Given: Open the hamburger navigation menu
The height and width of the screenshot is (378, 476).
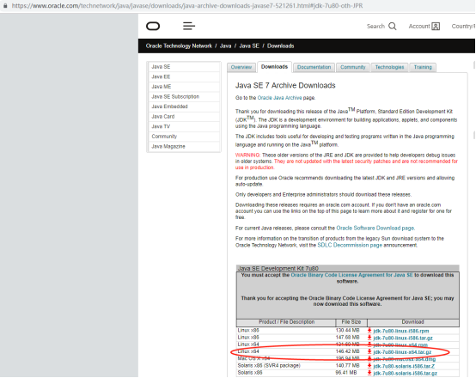Looking at the screenshot, I should tap(189, 26).
